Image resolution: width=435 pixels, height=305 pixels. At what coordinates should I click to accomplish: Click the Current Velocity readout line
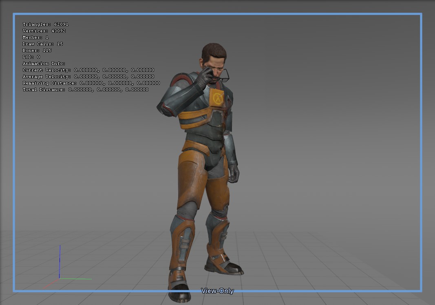pyautogui.click(x=88, y=70)
